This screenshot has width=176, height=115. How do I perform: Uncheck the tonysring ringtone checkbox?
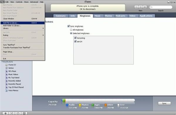point(75,38)
